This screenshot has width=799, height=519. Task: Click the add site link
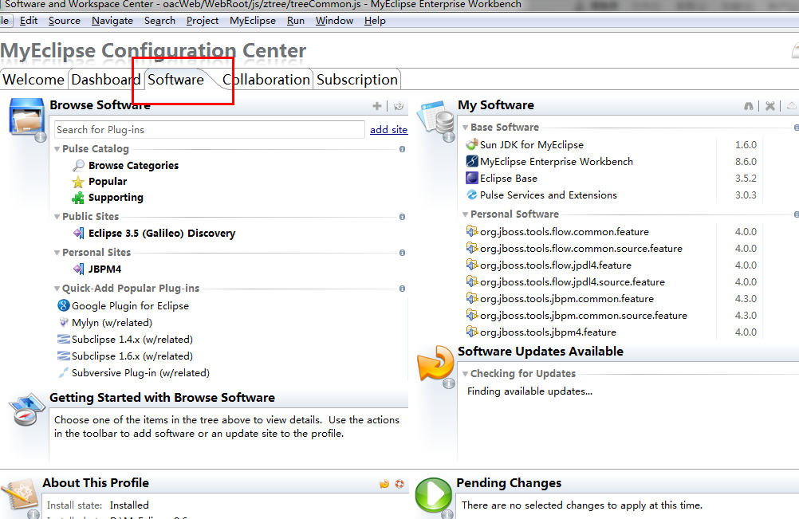click(388, 130)
